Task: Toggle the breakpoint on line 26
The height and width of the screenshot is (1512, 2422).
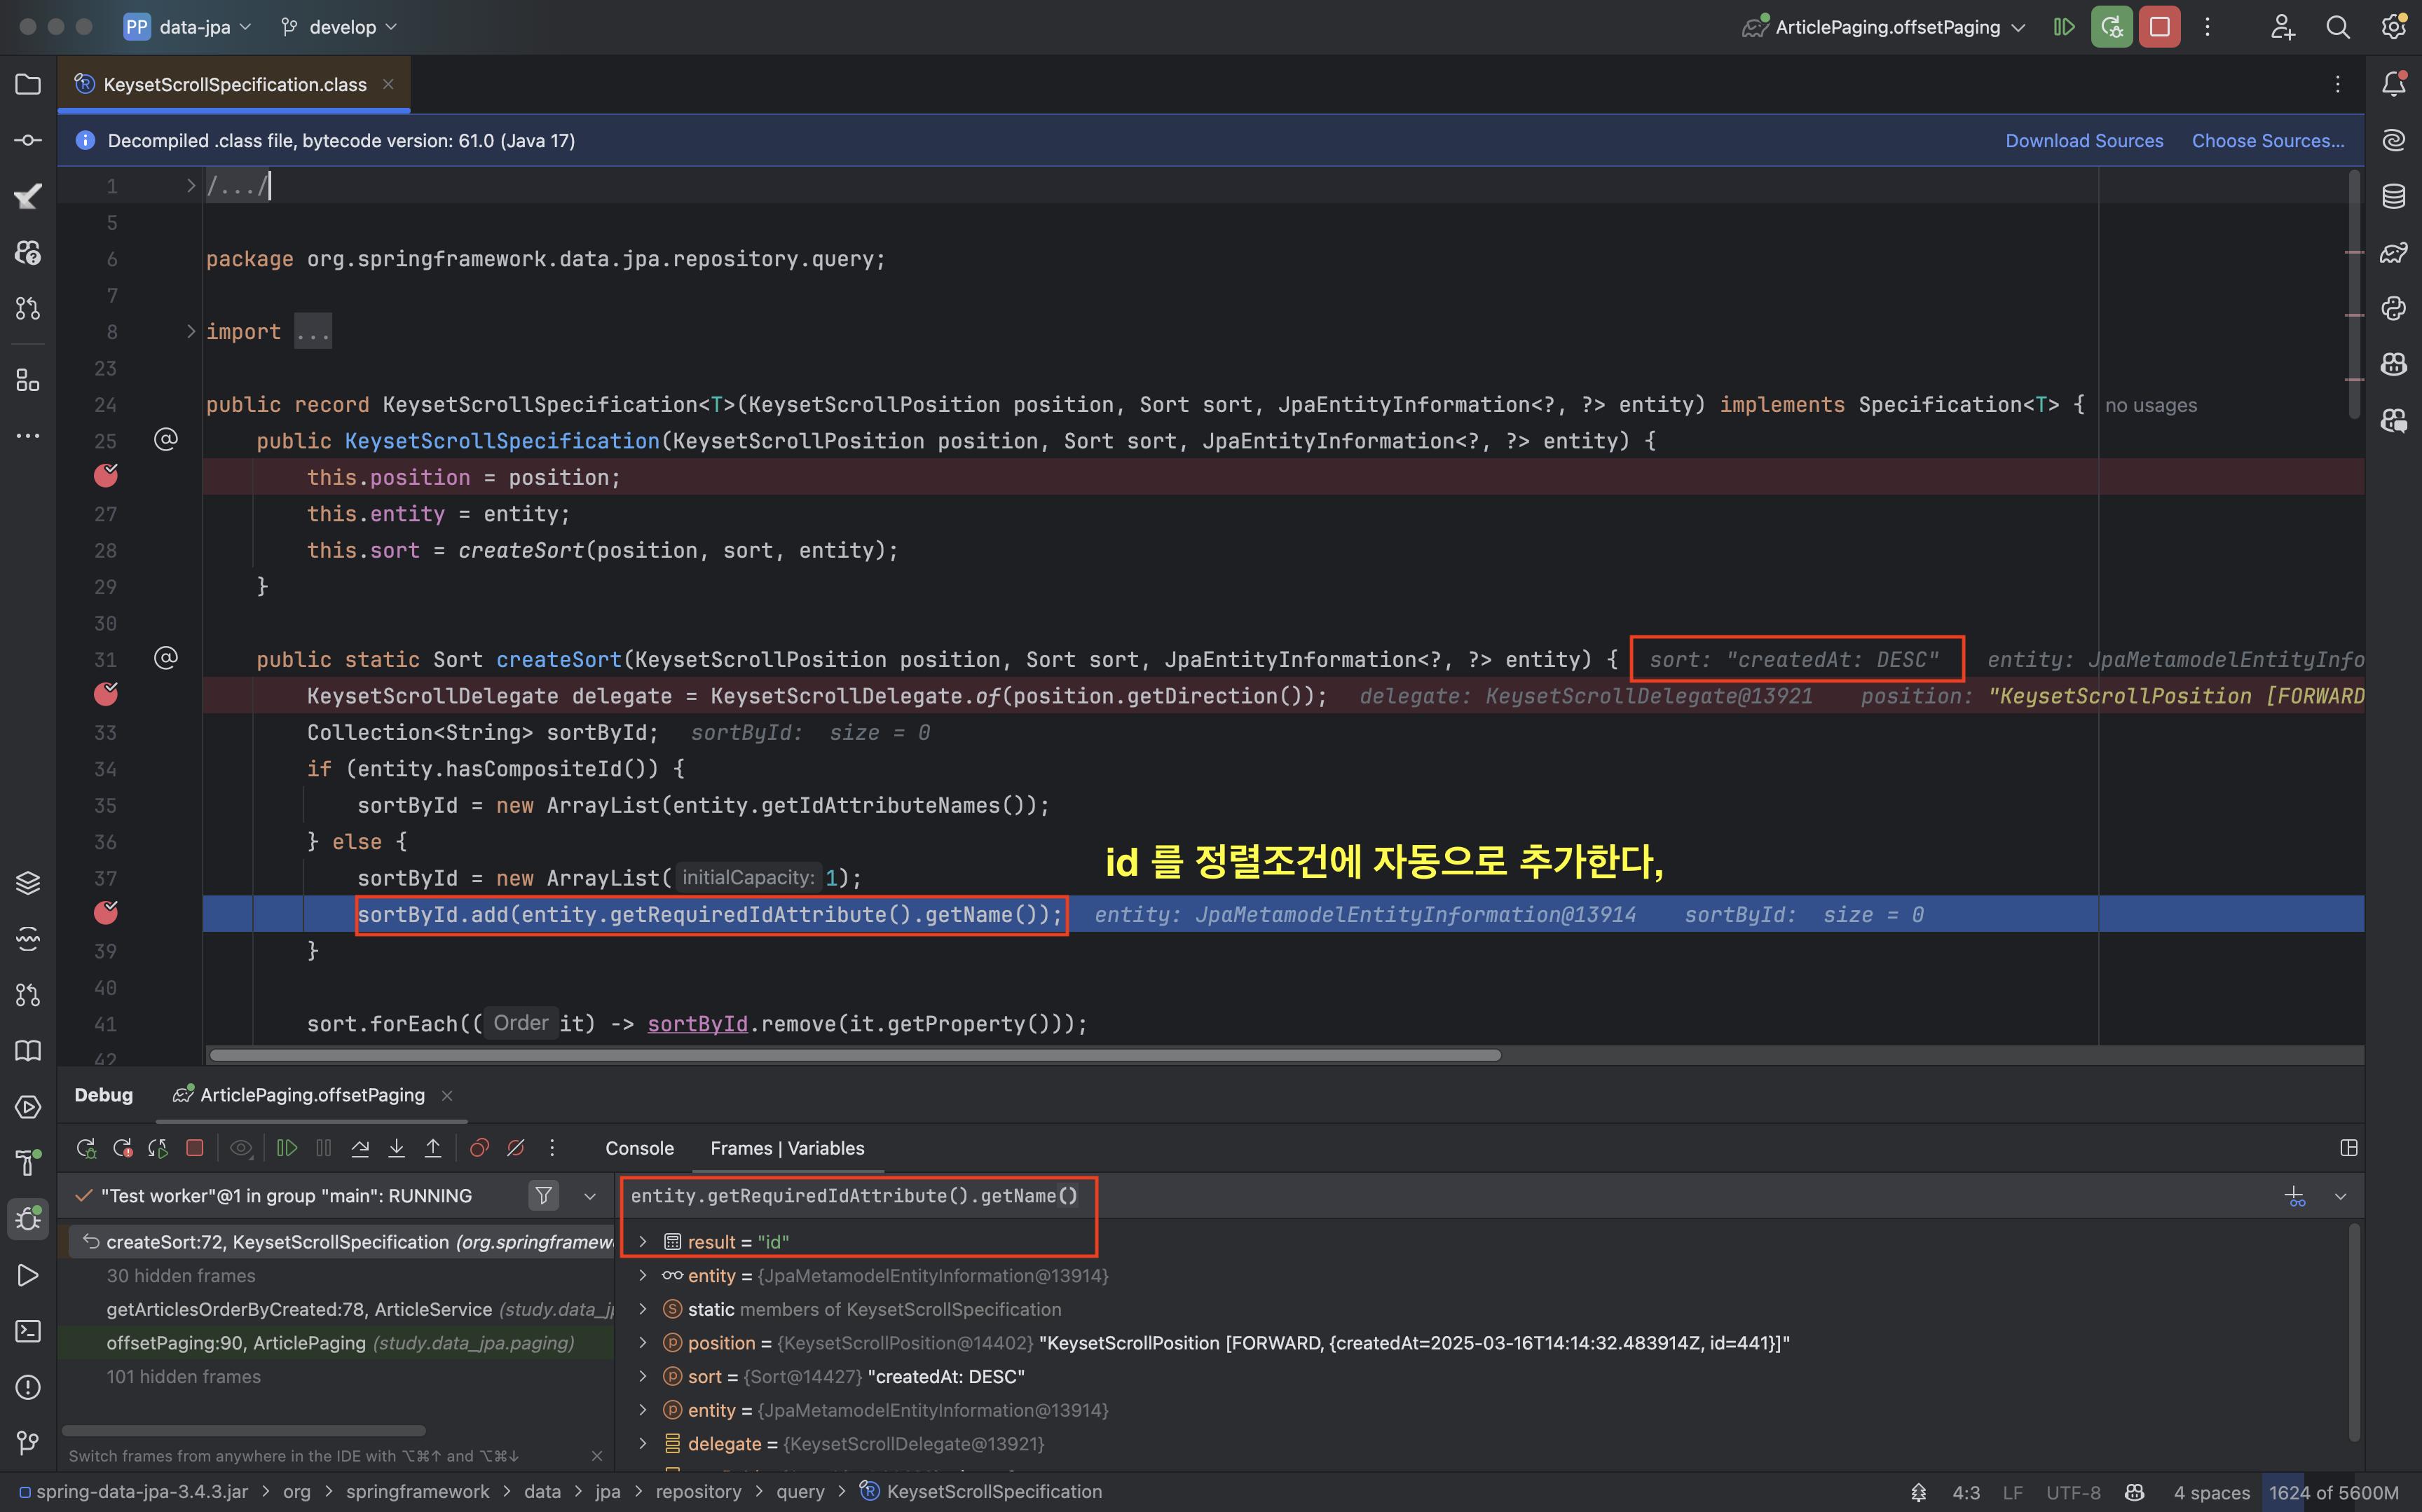Action: [x=106, y=477]
